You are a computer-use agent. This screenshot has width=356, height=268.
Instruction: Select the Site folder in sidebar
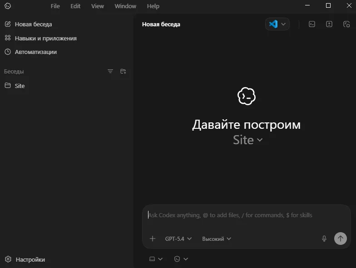click(x=20, y=86)
